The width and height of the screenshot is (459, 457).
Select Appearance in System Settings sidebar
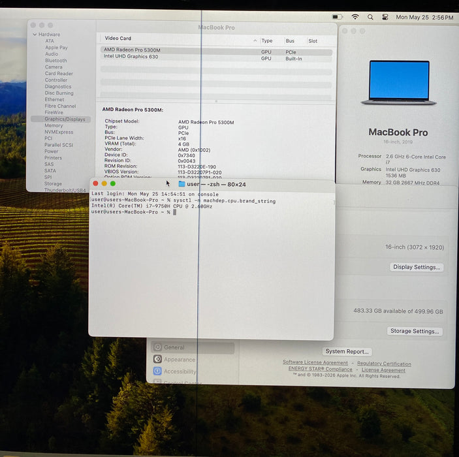[180, 359]
